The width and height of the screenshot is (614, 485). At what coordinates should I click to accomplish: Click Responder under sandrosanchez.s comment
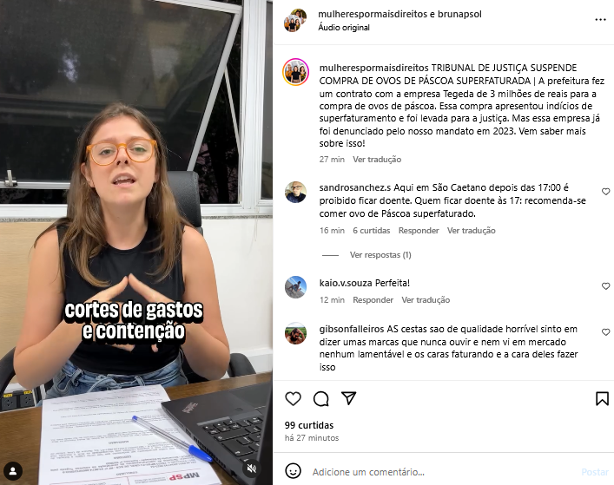pyautogui.click(x=419, y=231)
